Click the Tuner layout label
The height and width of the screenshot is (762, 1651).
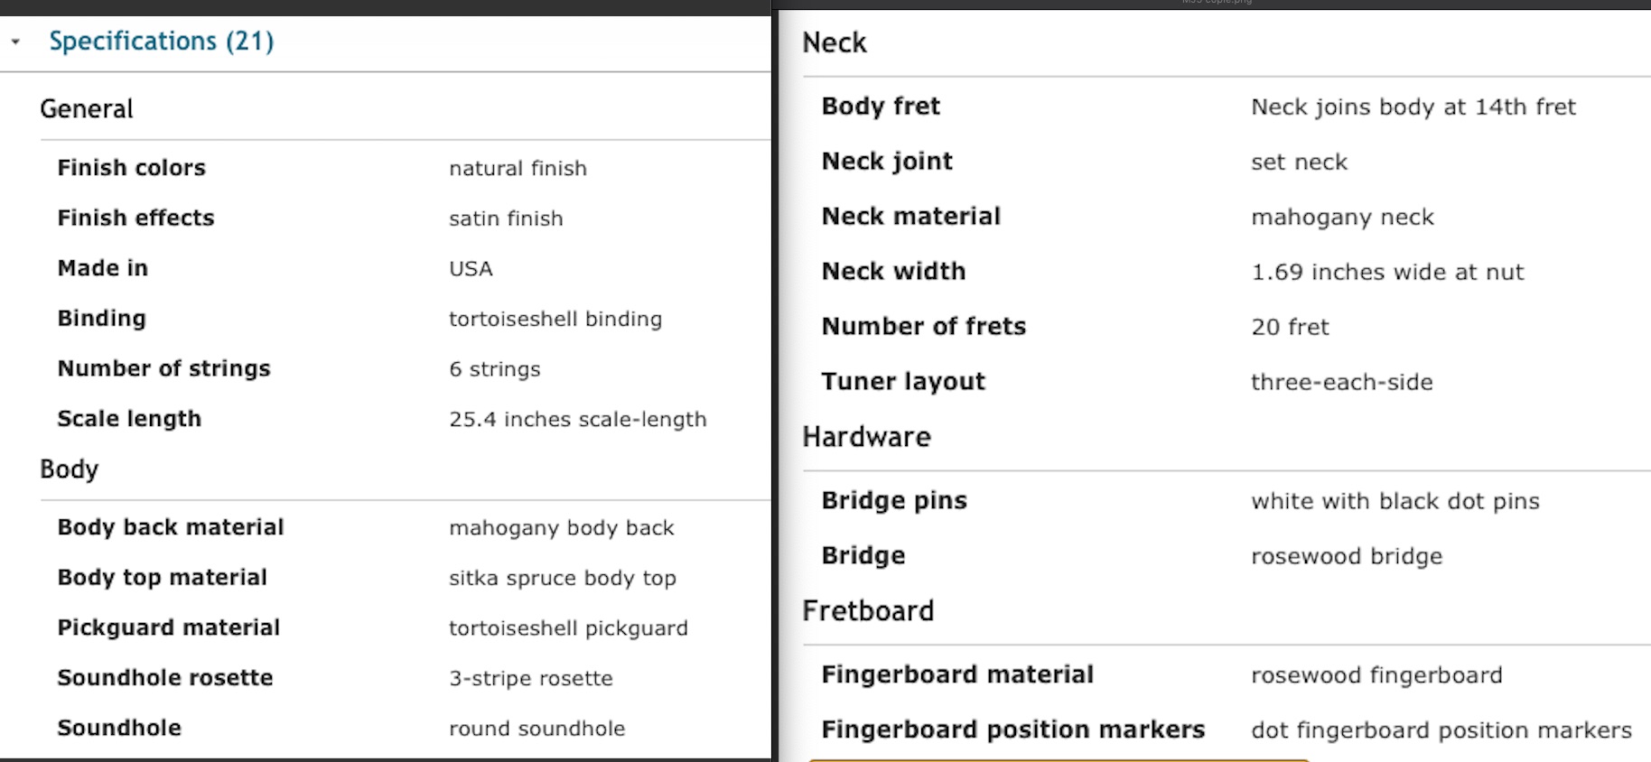click(x=903, y=382)
